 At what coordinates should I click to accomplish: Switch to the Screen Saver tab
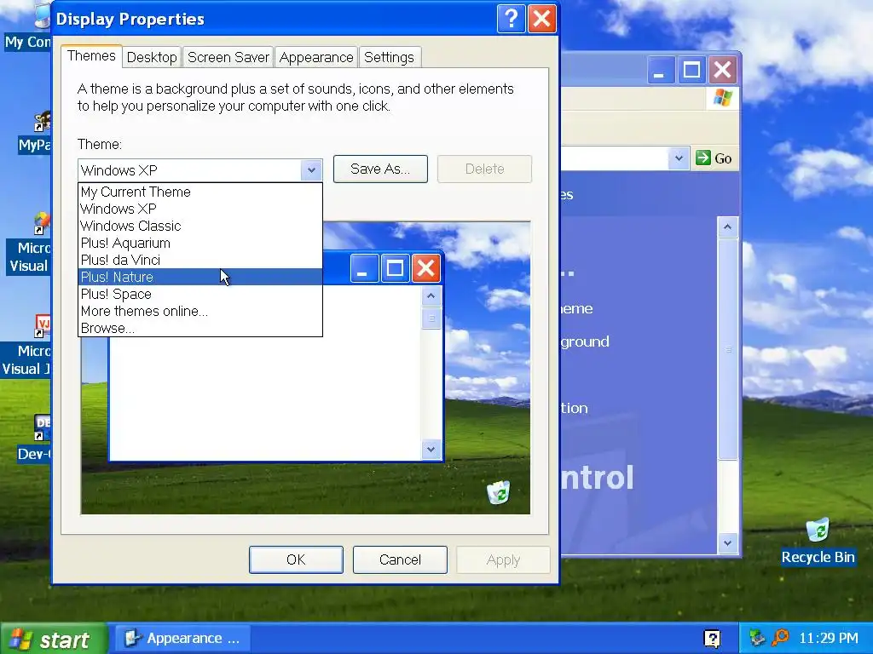[228, 57]
